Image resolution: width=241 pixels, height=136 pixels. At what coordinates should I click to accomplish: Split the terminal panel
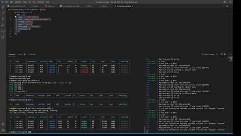point(221,54)
